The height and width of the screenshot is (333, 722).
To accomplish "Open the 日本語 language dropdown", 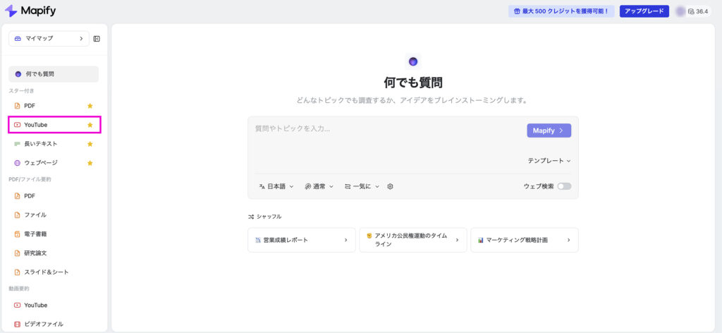I will tap(276, 186).
